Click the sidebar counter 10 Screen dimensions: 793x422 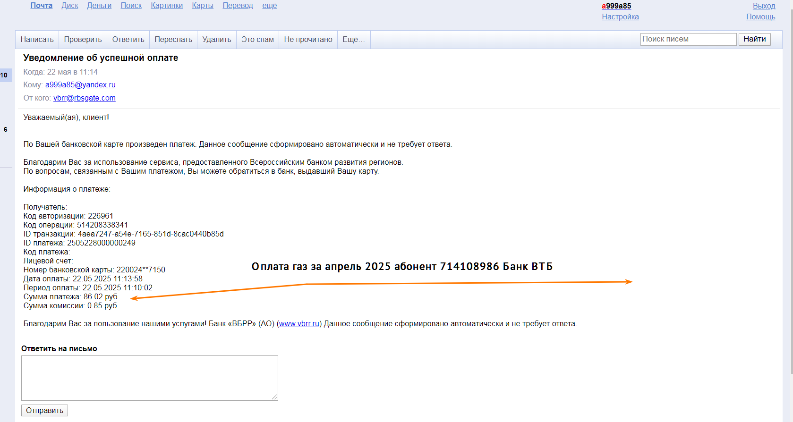click(x=4, y=75)
